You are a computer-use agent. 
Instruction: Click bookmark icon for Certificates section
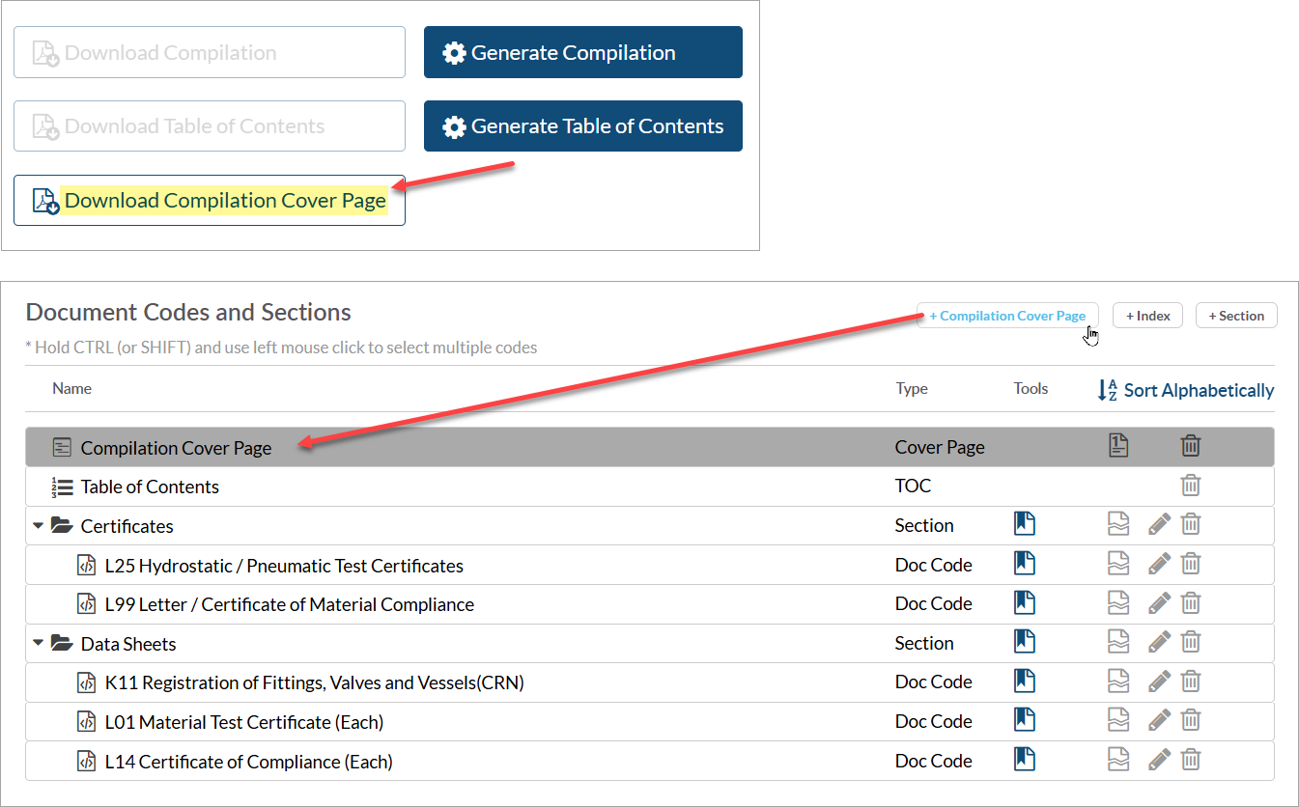[x=1025, y=524]
